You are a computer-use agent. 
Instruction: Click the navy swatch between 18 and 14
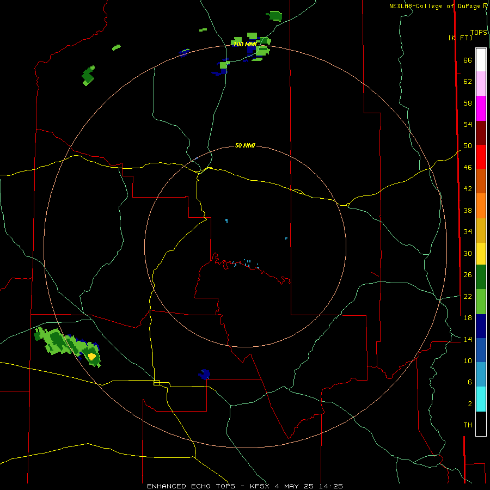tap(481, 326)
